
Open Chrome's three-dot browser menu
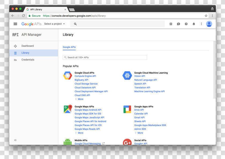point(212,16)
